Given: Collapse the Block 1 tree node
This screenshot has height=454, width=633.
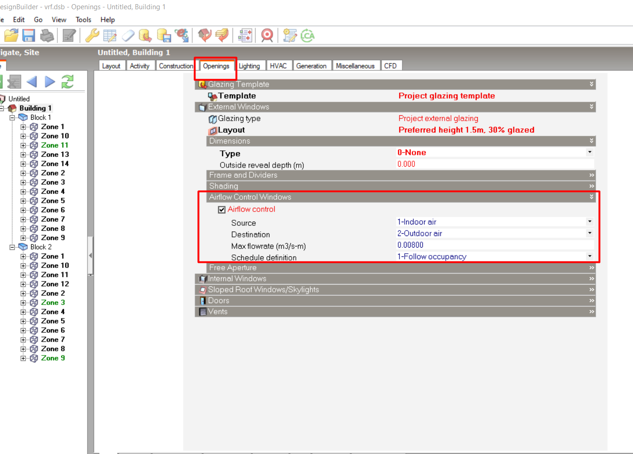Looking at the screenshot, I should (x=13, y=118).
